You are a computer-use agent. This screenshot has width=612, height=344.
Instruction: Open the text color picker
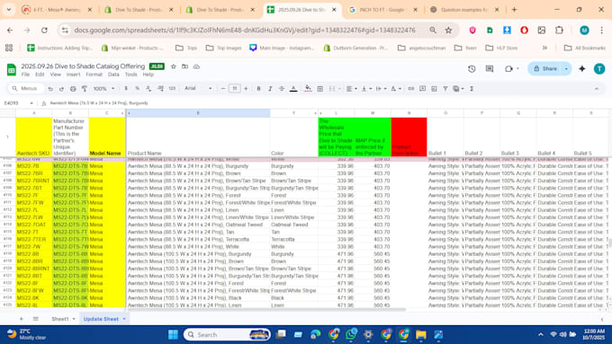tap(294, 89)
